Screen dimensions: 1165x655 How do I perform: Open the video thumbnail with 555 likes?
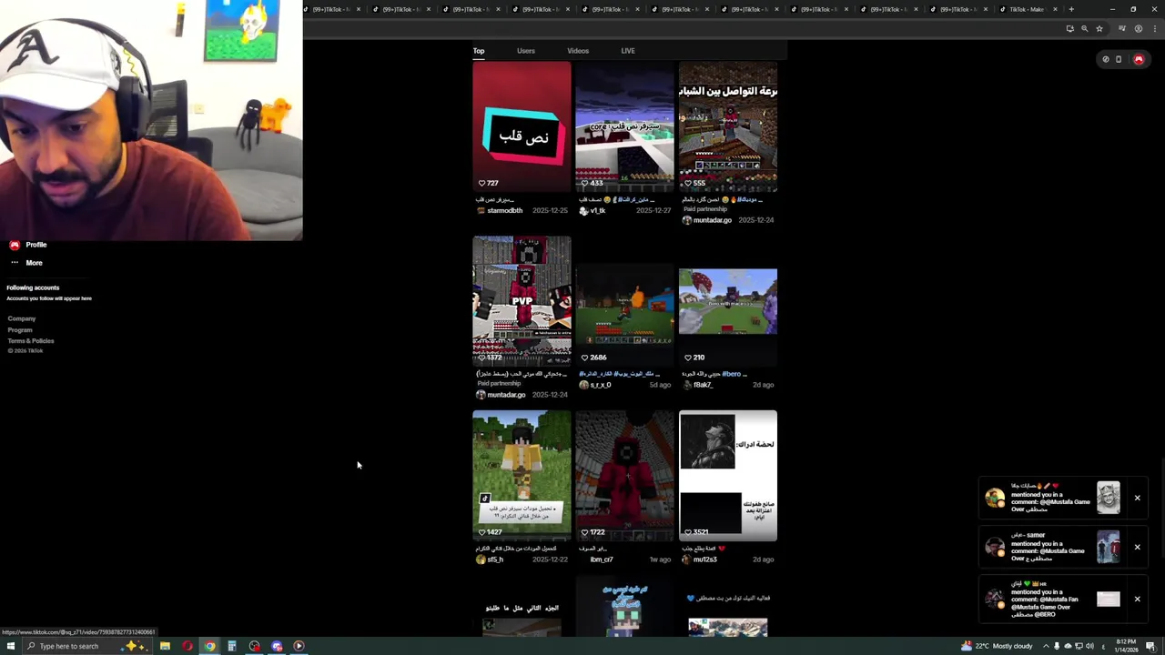pyautogui.click(x=728, y=126)
